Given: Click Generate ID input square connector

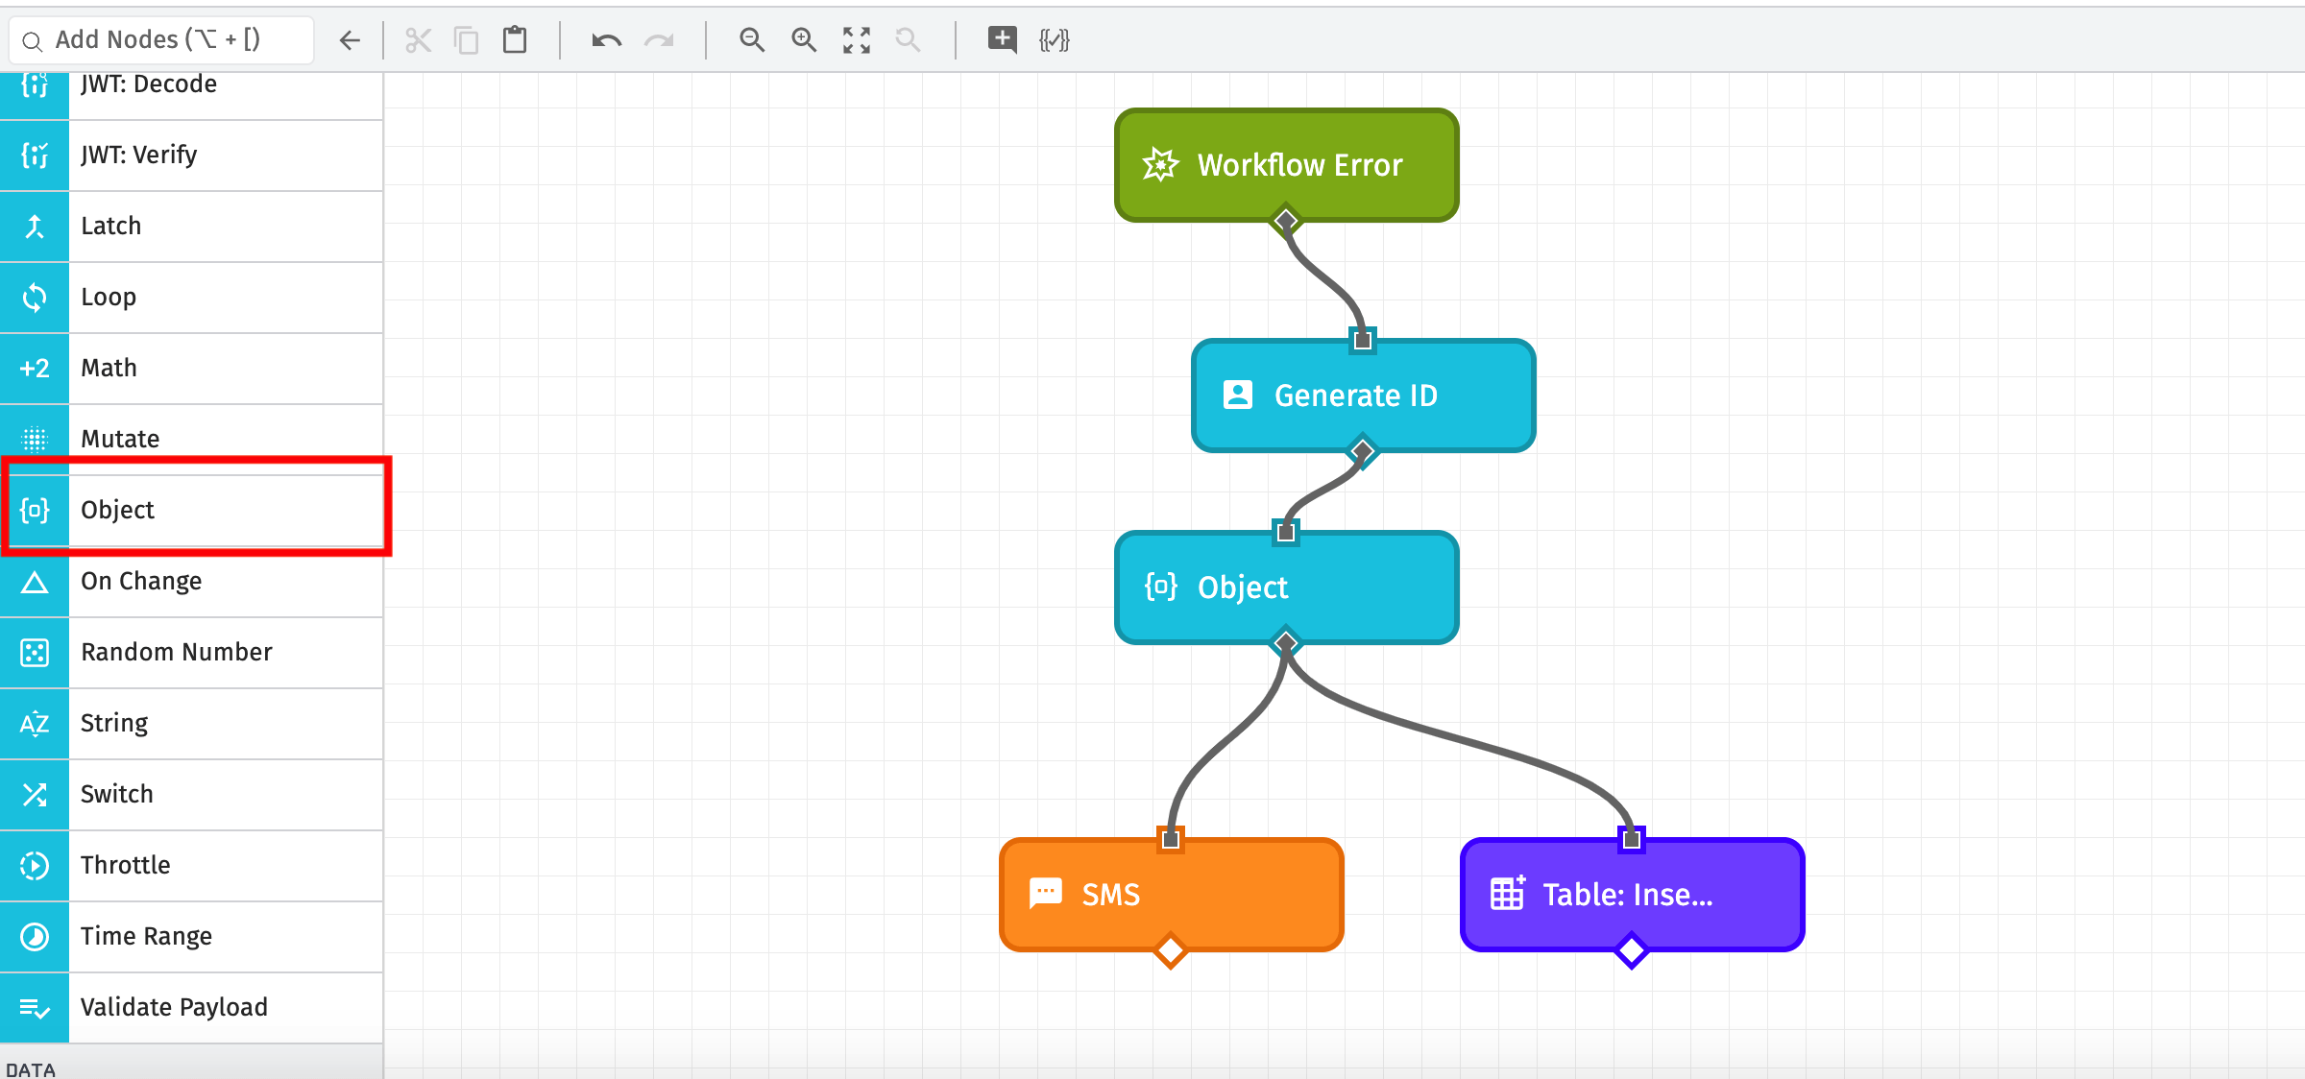Looking at the screenshot, I should coord(1363,340).
